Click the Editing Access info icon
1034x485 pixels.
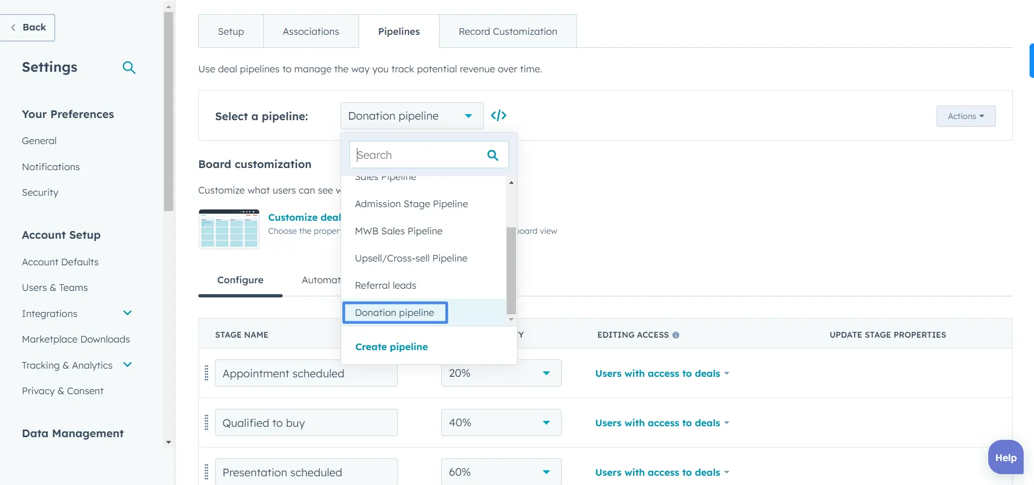point(676,335)
